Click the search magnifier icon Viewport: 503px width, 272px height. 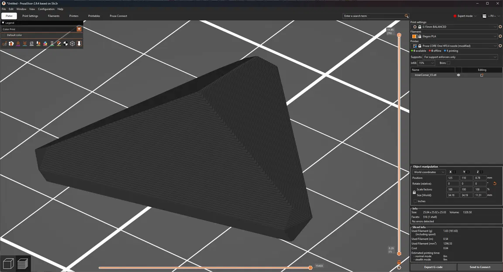click(x=407, y=16)
